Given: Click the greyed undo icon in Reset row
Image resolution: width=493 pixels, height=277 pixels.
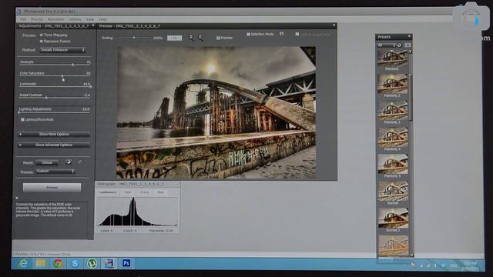Looking at the screenshot, I should coord(80,162).
